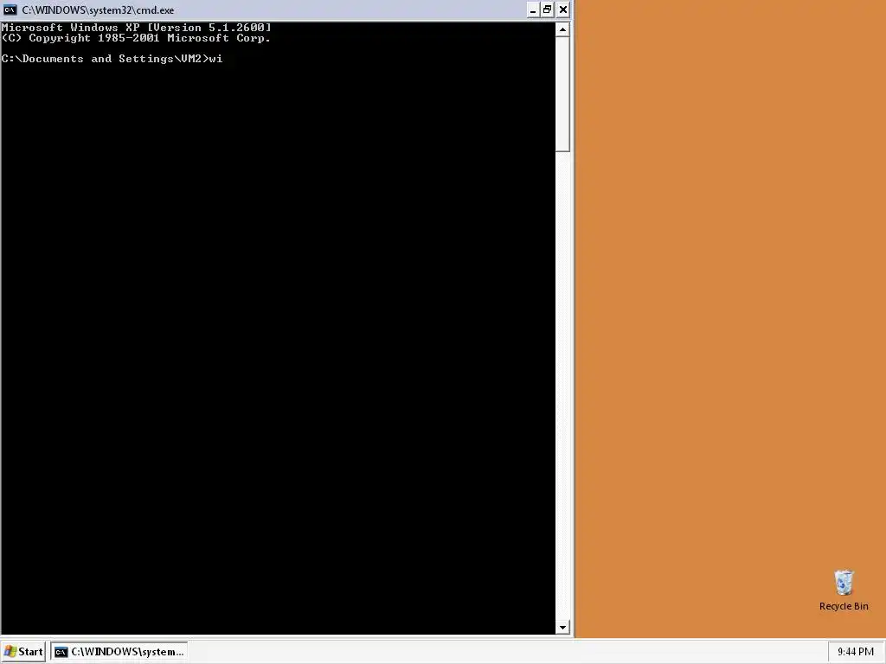Click the scrollbar down arrow in cmd window

point(562,627)
